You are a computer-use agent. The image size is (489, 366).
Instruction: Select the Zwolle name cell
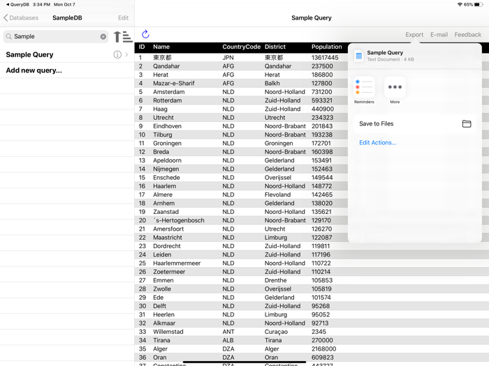click(162, 289)
